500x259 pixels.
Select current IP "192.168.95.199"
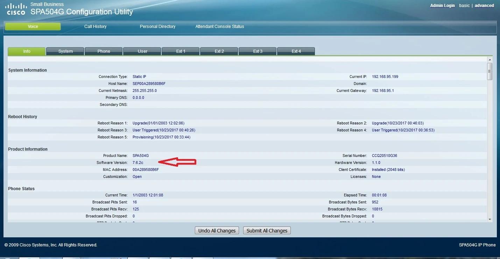pyautogui.click(x=385, y=77)
